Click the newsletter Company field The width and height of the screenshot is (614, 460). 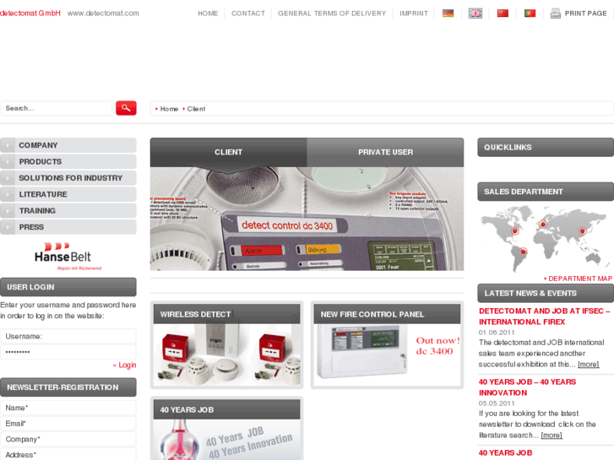(x=68, y=439)
